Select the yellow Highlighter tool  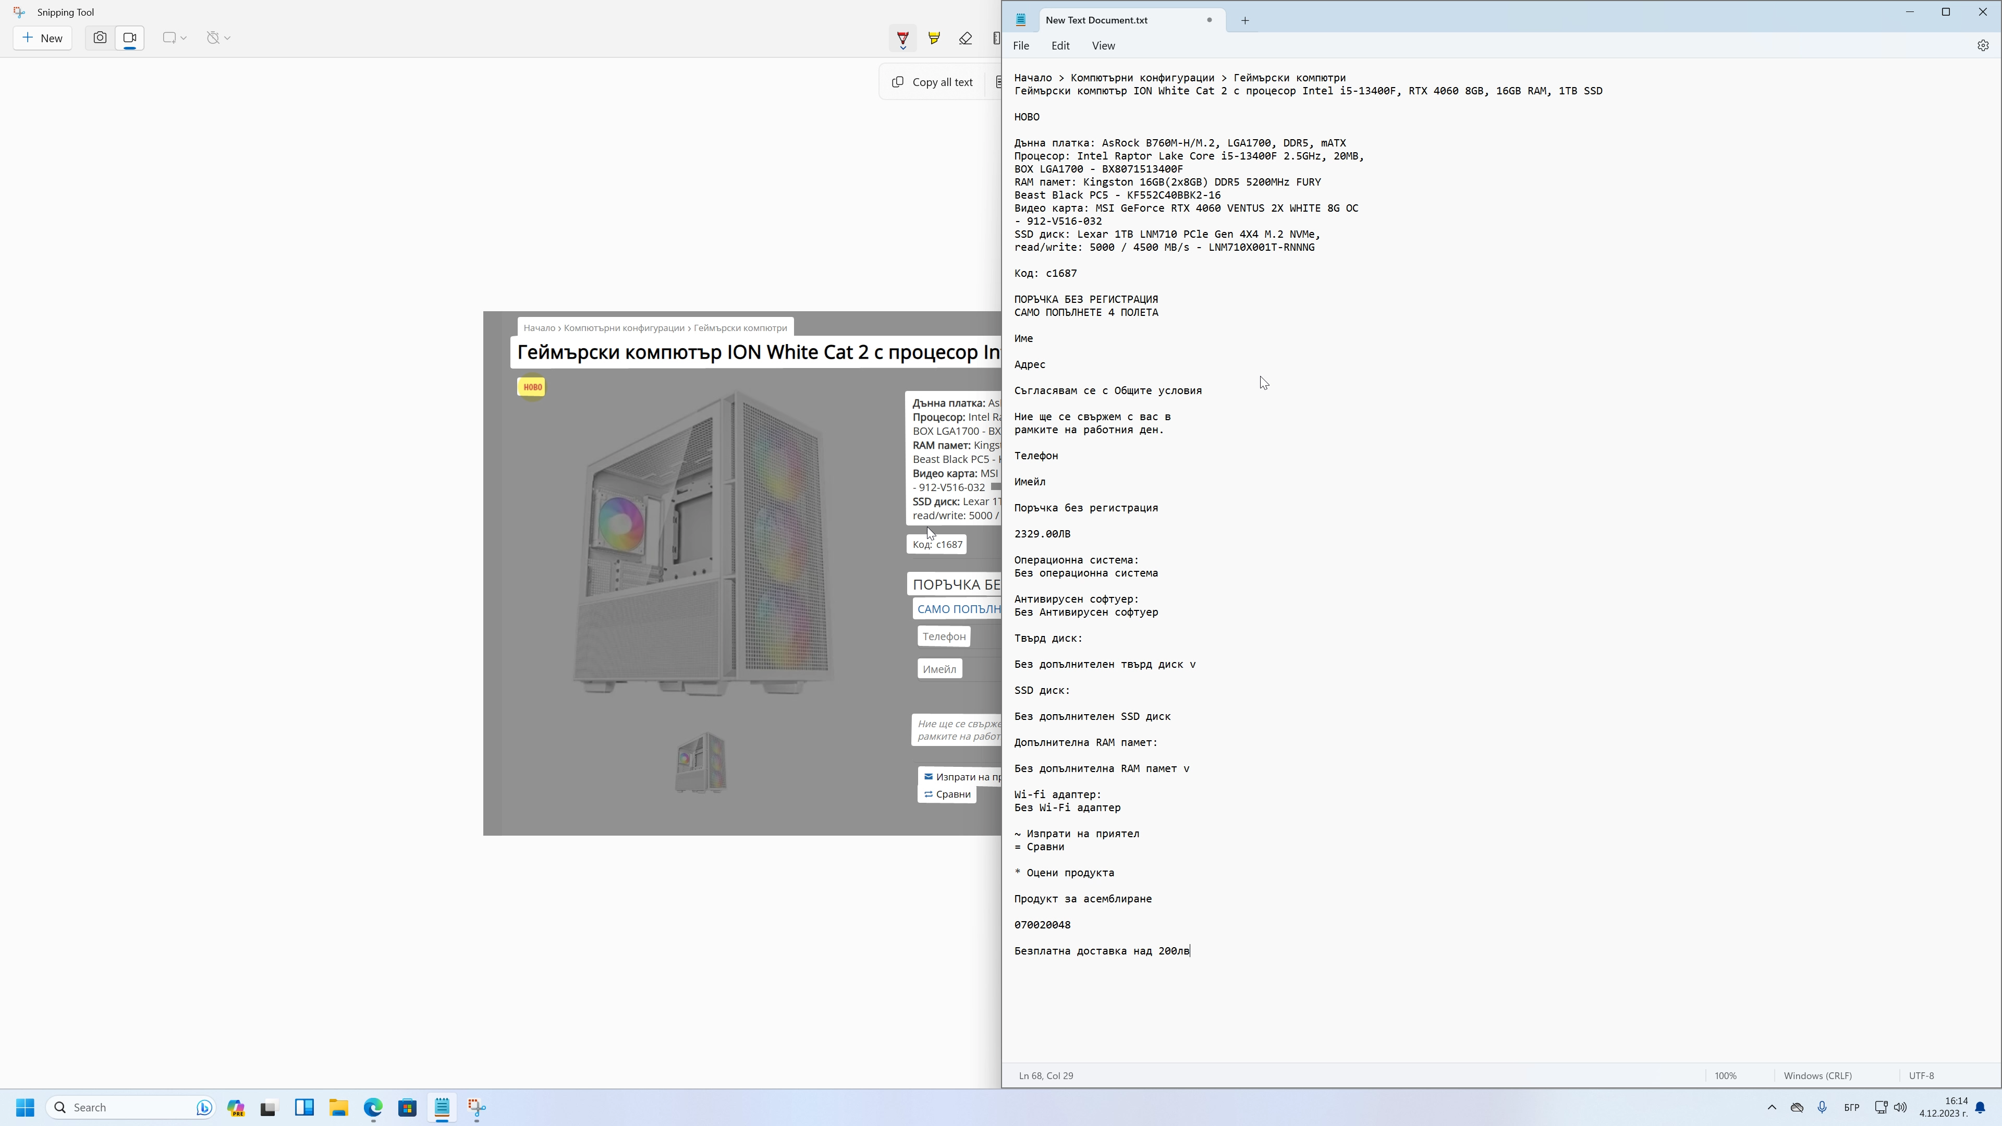934,38
